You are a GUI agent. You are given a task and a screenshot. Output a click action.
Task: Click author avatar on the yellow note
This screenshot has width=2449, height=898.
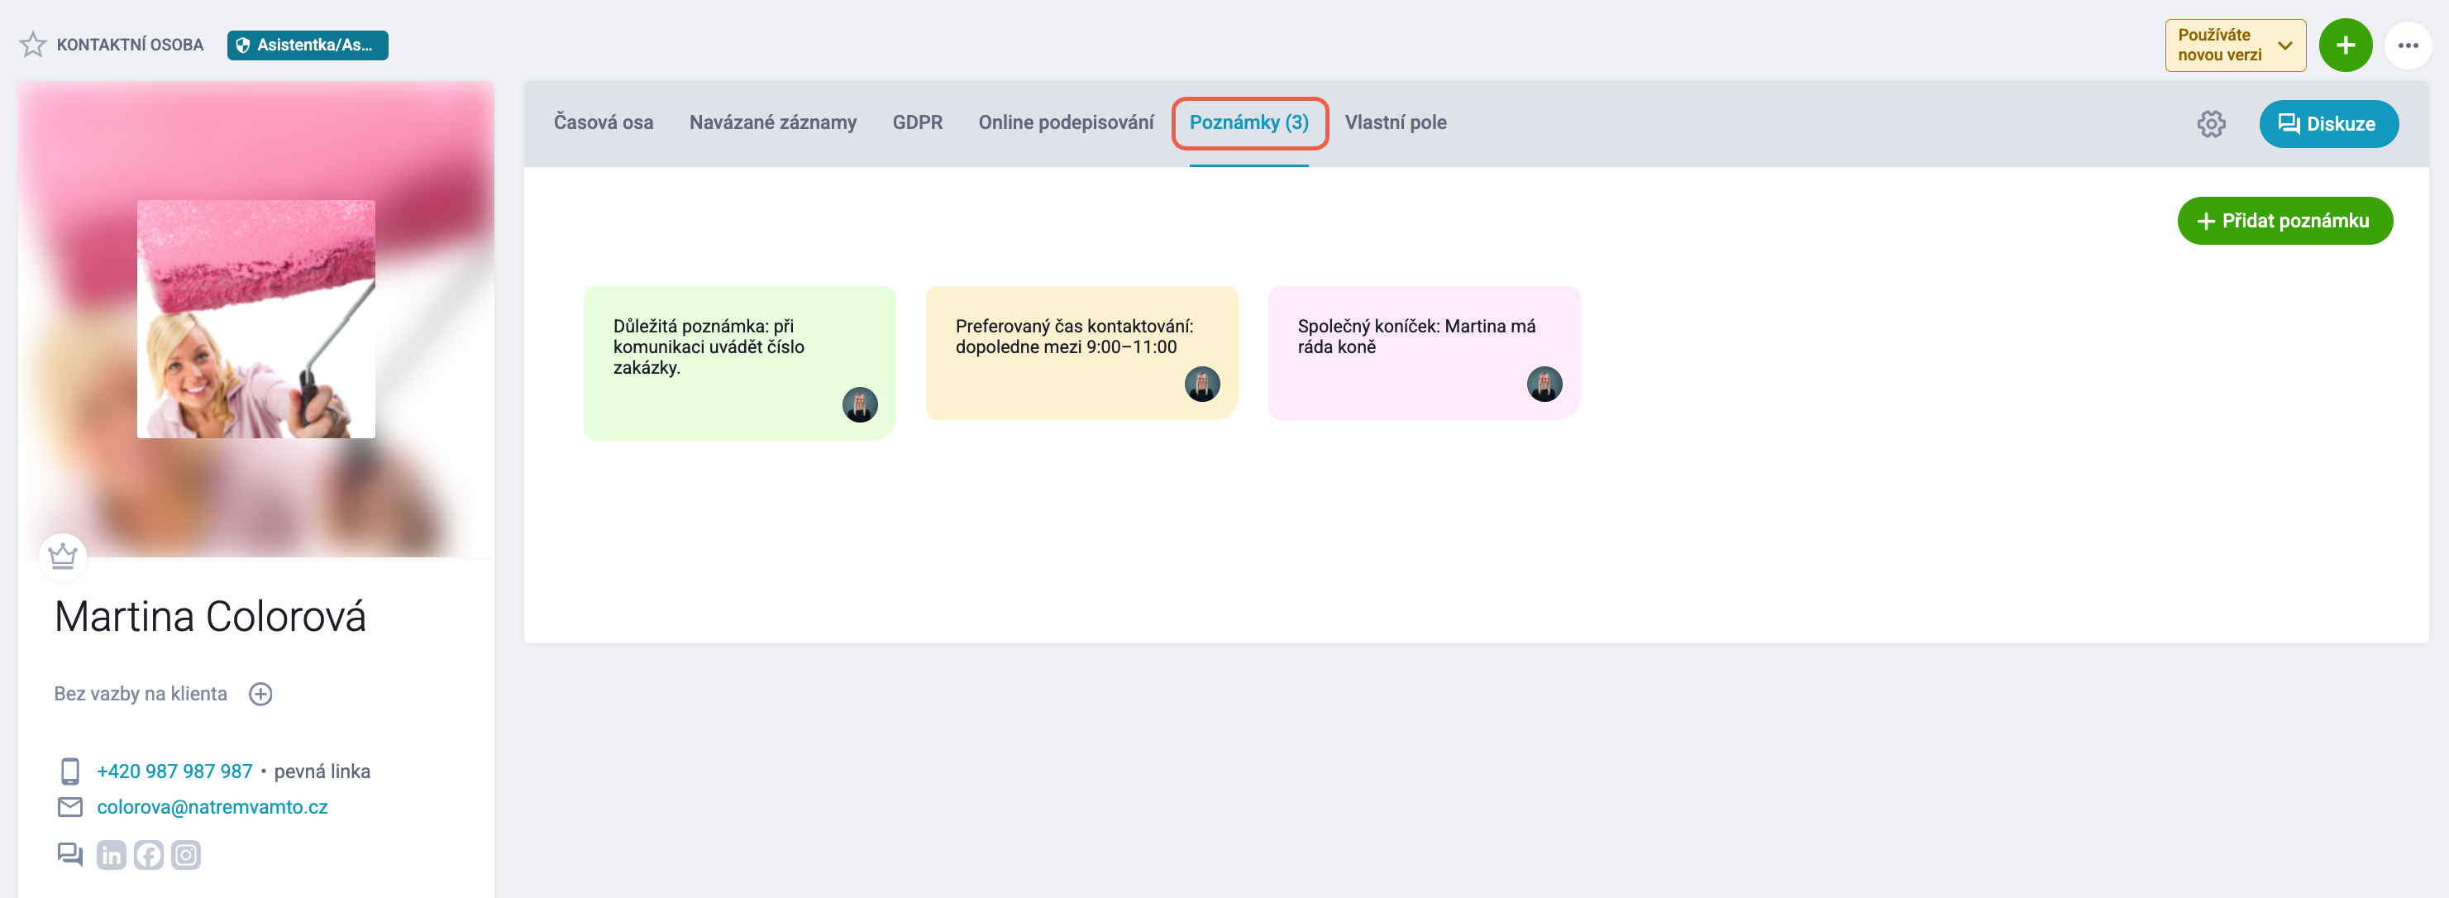click(1201, 385)
